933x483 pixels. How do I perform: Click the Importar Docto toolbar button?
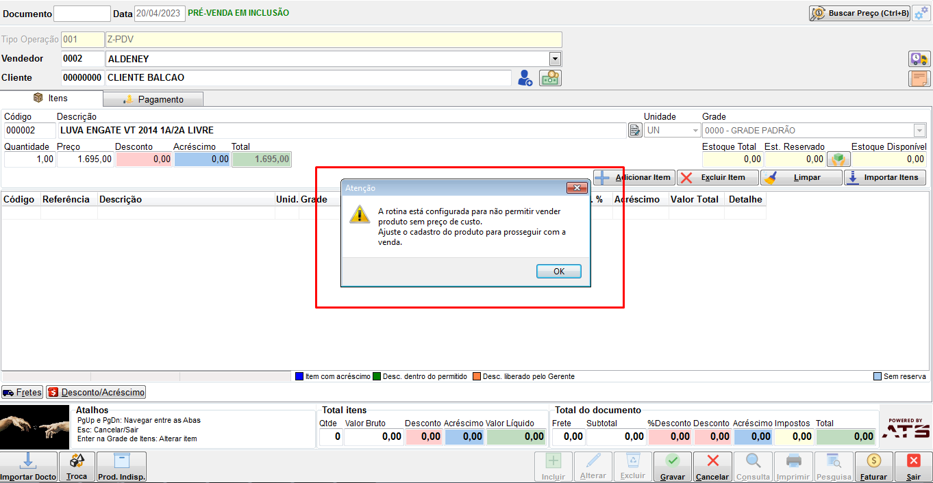click(29, 467)
